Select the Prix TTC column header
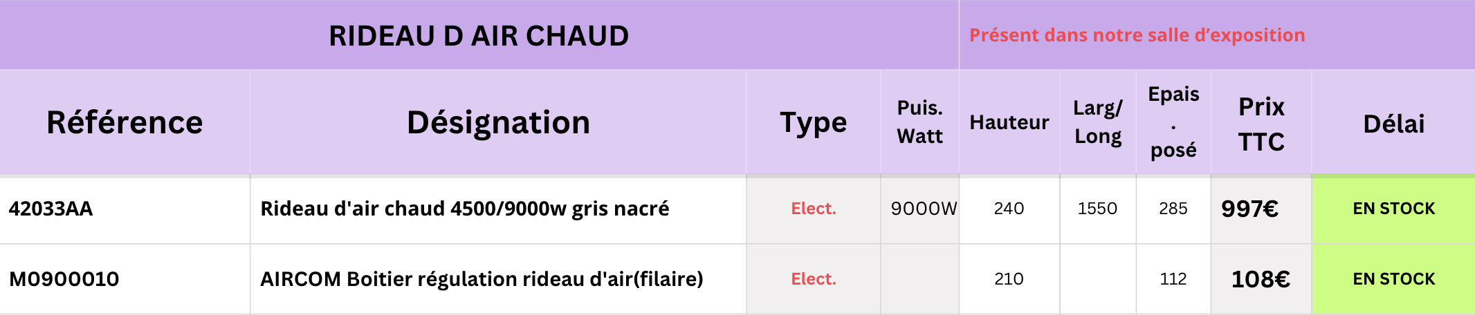The width and height of the screenshot is (1475, 315). click(x=1261, y=124)
